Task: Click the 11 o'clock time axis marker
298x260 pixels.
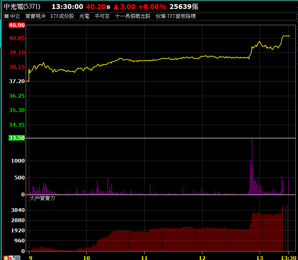Action: [x=145, y=258]
